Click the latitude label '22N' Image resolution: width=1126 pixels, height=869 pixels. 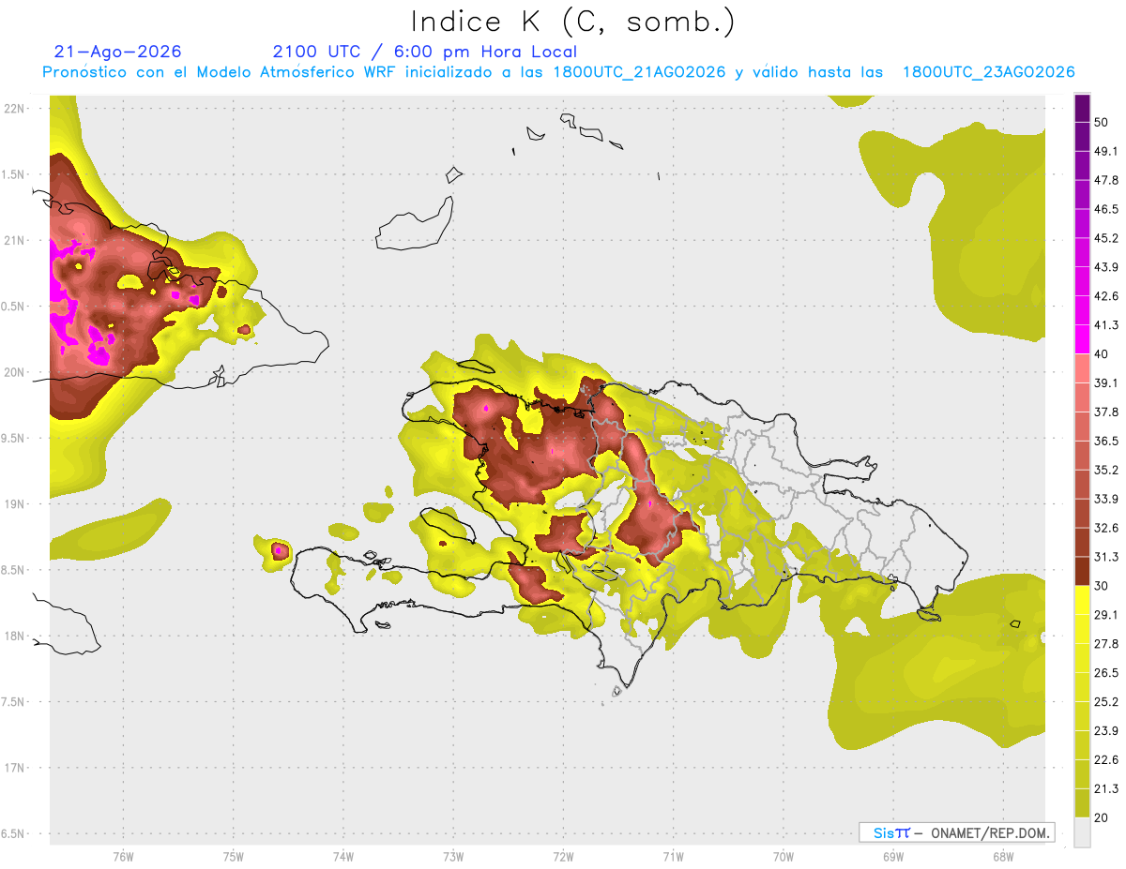click(13, 108)
